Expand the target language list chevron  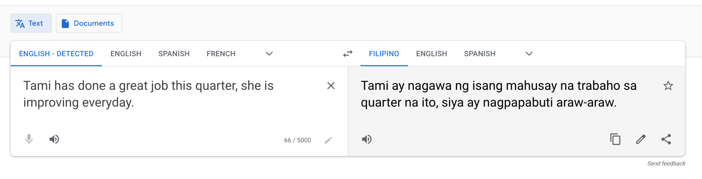pos(529,54)
